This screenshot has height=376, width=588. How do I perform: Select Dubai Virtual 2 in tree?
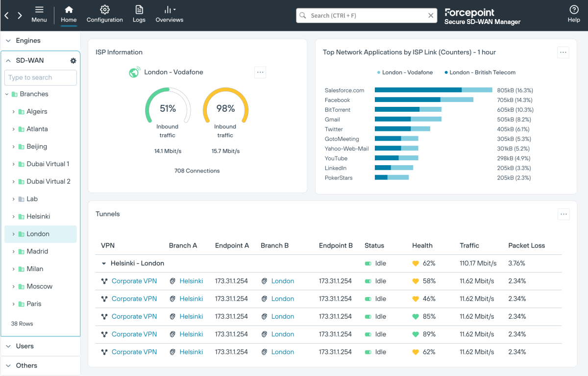[x=49, y=181]
